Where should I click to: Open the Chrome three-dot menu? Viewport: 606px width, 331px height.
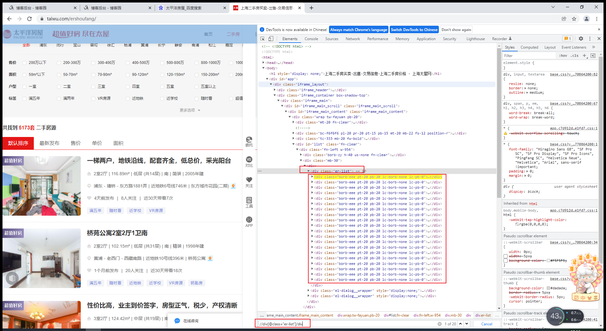pyautogui.click(x=597, y=19)
